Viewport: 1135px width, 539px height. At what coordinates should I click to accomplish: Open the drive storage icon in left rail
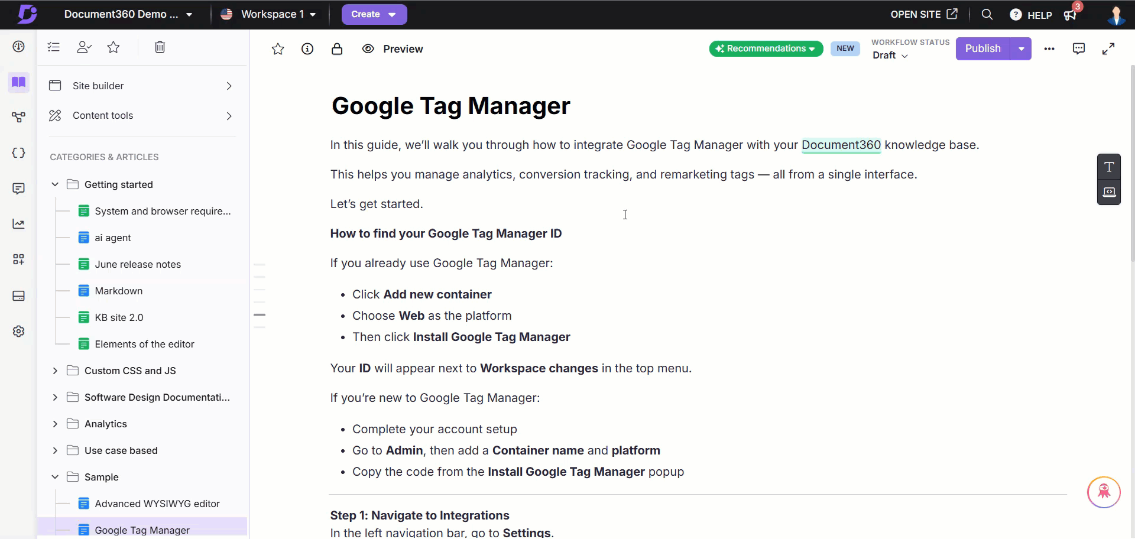19,296
